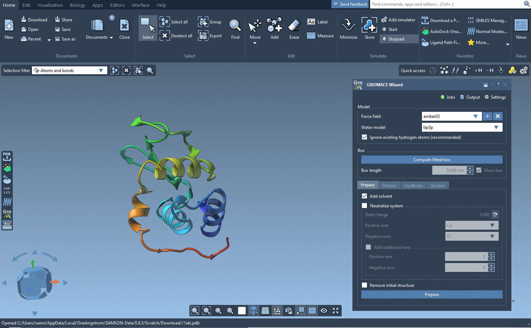This screenshot has height=328, width=531.
Task: Click the New document icon
Action: click(x=9, y=28)
